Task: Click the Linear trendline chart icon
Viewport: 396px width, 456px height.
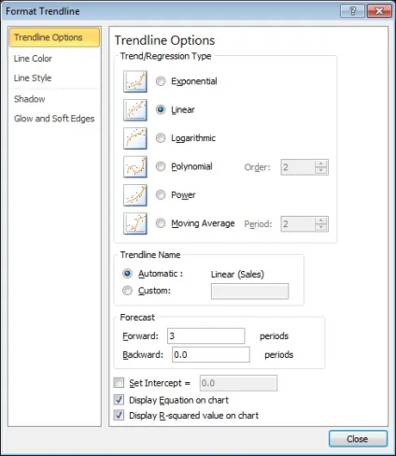Action: coord(135,110)
